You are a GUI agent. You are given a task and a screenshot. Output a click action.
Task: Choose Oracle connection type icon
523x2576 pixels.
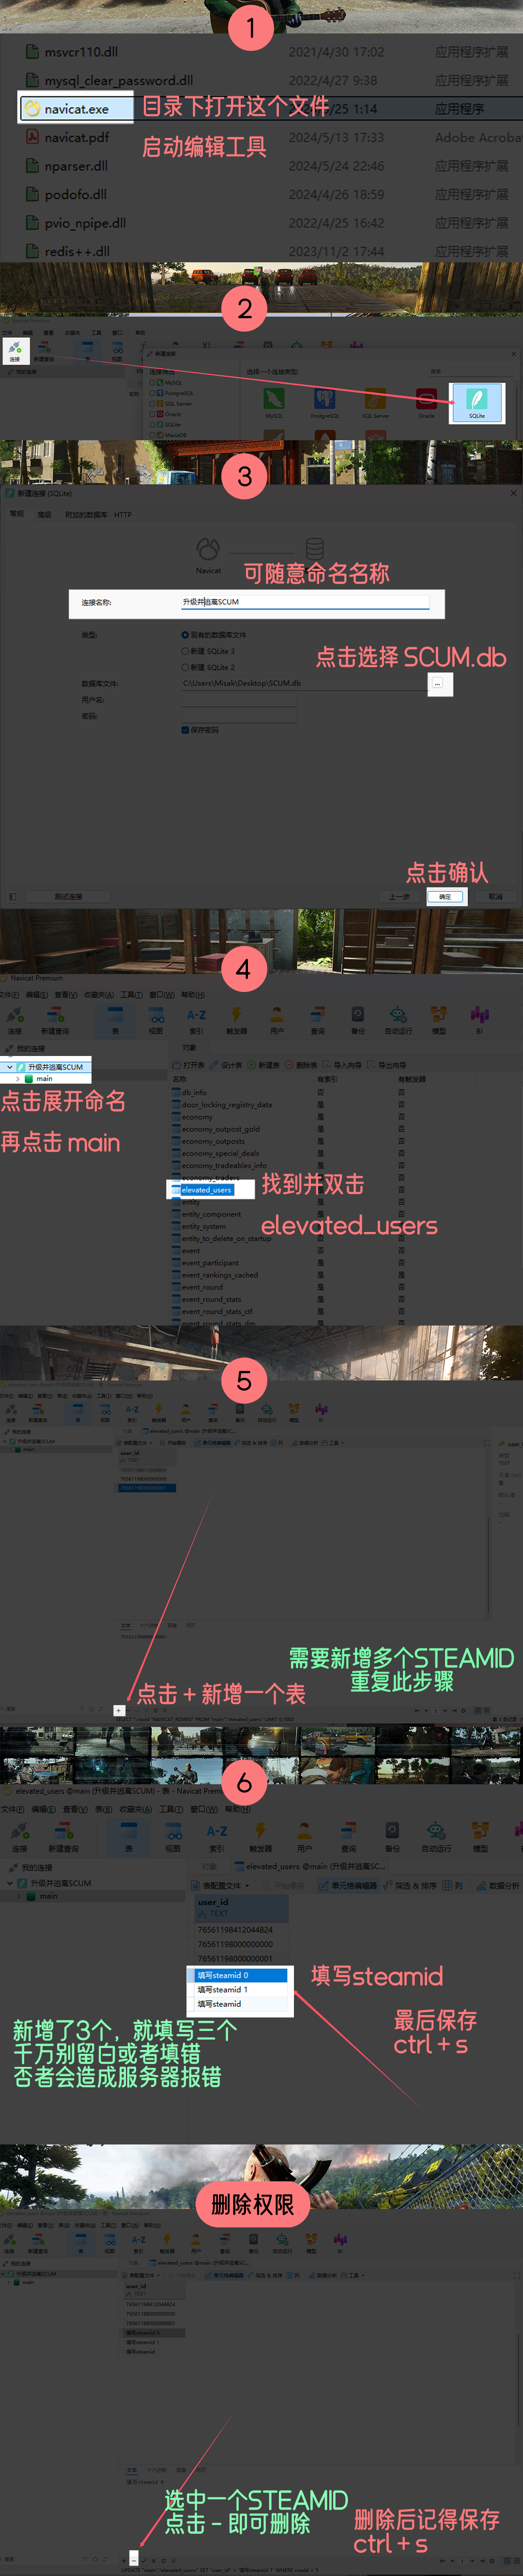click(426, 402)
